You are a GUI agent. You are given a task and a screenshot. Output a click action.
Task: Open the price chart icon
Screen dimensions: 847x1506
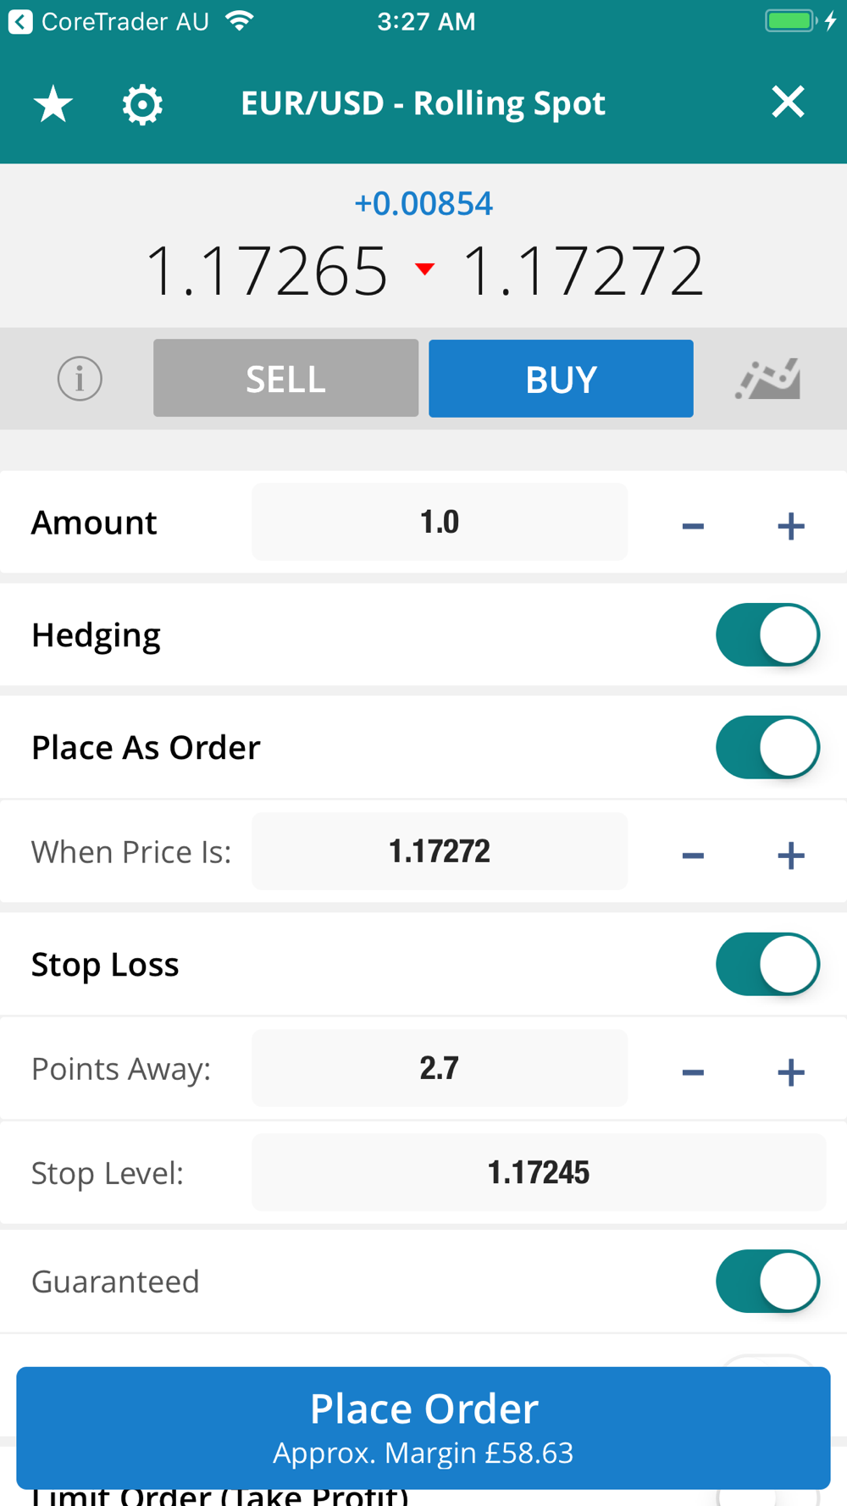click(x=768, y=379)
